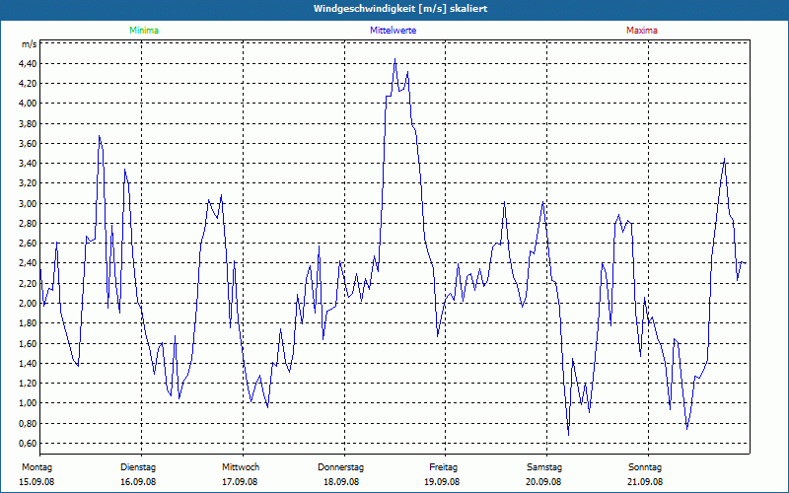The width and height of the screenshot is (789, 493).
Task: Click the 2,20 y-axis value
Action: (x=29, y=284)
